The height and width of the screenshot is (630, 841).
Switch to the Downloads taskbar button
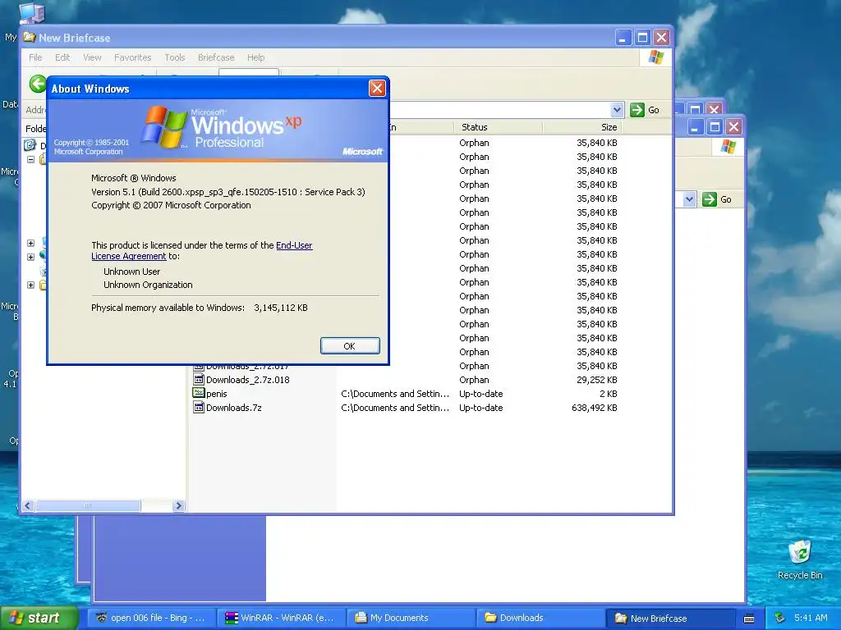click(x=540, y=618)
